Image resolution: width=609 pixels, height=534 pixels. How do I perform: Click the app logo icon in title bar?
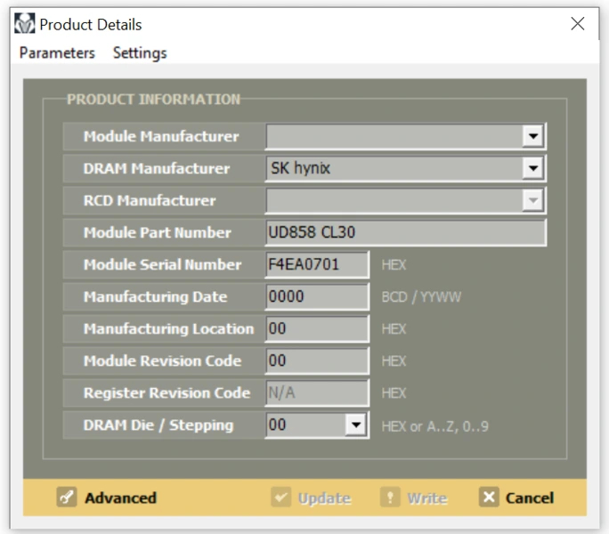tap(27, 24)
